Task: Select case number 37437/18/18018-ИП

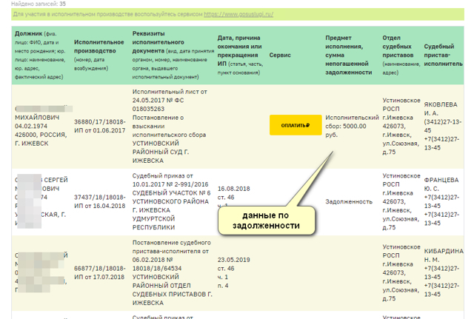Action: coord(100,201)
